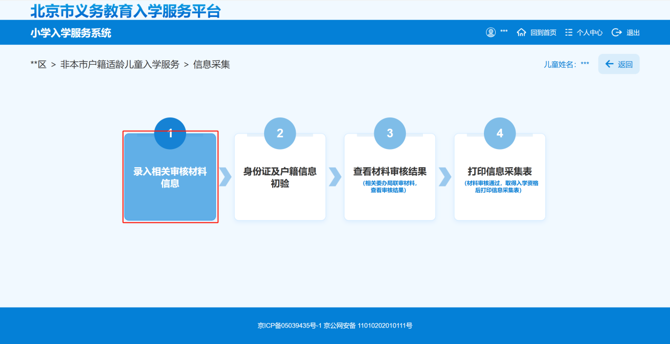
Task: Click the 儿童姓名 label text
Action: (561, 64)
